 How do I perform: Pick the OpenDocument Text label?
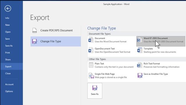(x=105, y=49)
